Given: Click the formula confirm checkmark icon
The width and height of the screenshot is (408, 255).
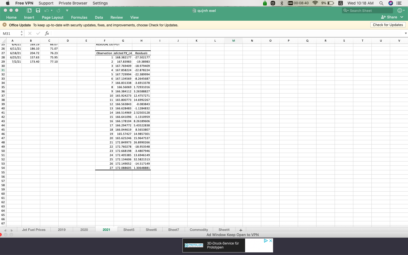Looking at the screenshot, I should point(38,33).
